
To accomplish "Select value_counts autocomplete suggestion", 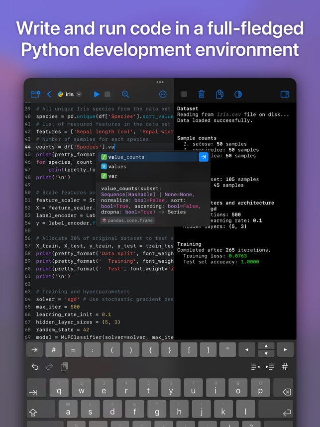I will (148, 157).
